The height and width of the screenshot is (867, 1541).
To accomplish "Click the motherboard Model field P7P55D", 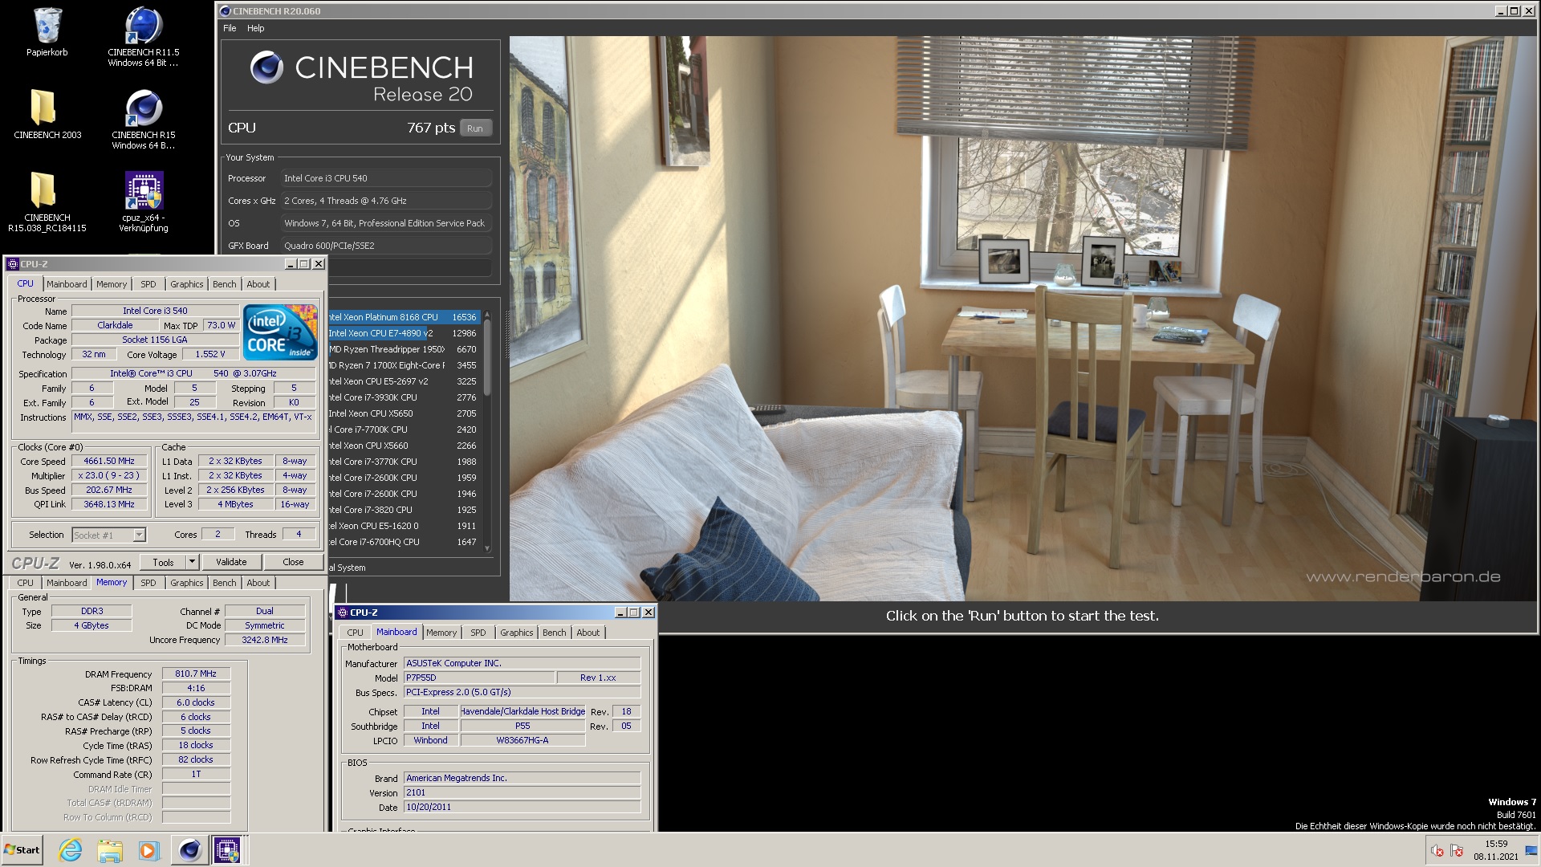I will [x=479, y=678].
